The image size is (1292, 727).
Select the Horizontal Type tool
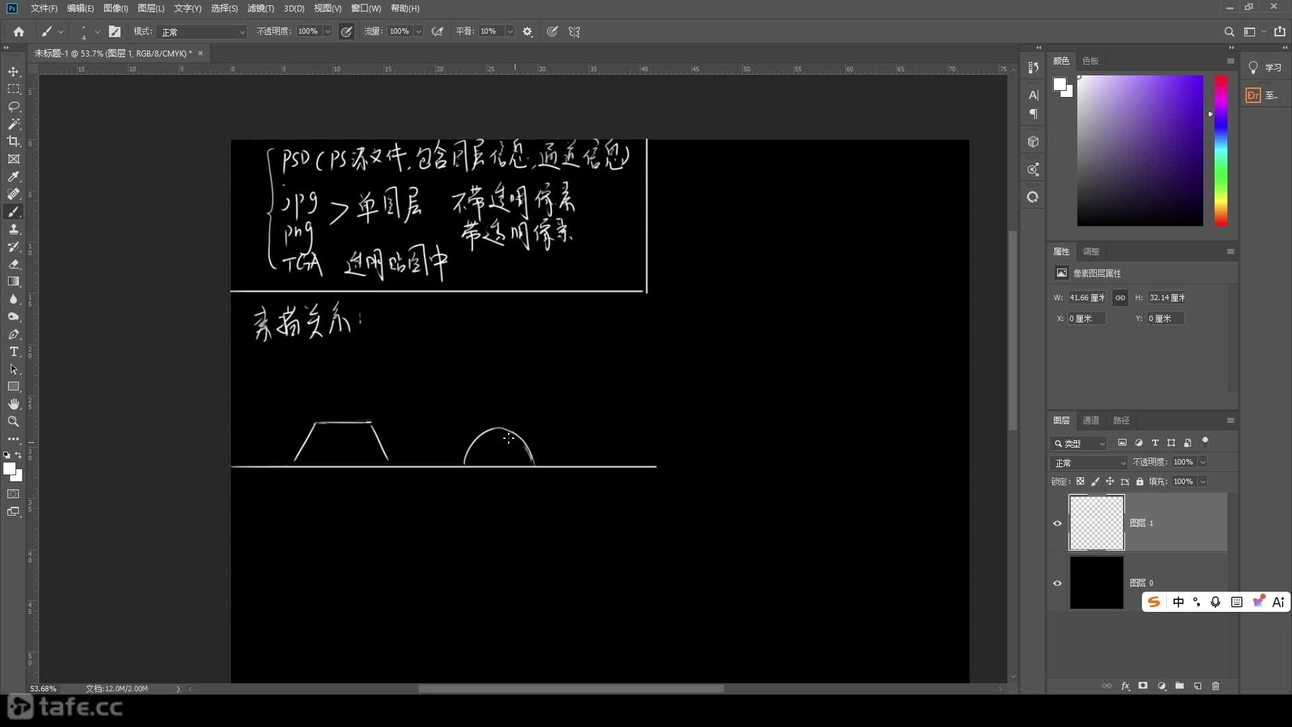[x=13, y=351]
